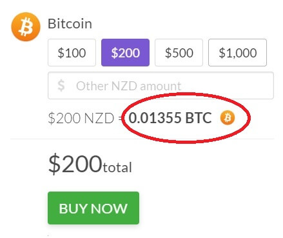The width and height of the screenshot is (283, 238).
Task: Select the purple $200 amount option
Action: tap(125, 53)
